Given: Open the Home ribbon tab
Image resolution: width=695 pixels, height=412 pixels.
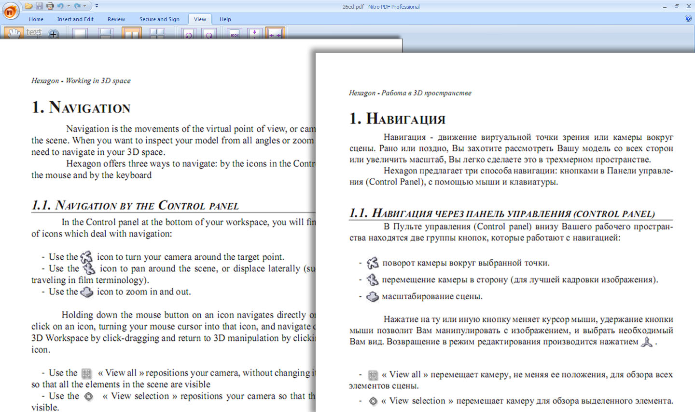Looking at the screenshot, I should 36,19.
